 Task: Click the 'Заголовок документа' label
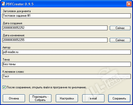17,11
